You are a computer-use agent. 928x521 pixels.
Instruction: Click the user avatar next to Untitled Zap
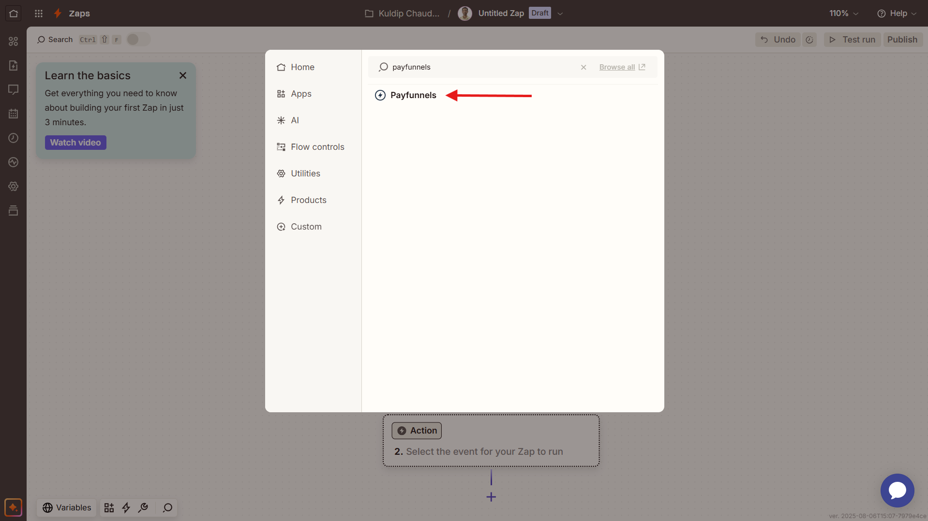click(x=464, y=14)
